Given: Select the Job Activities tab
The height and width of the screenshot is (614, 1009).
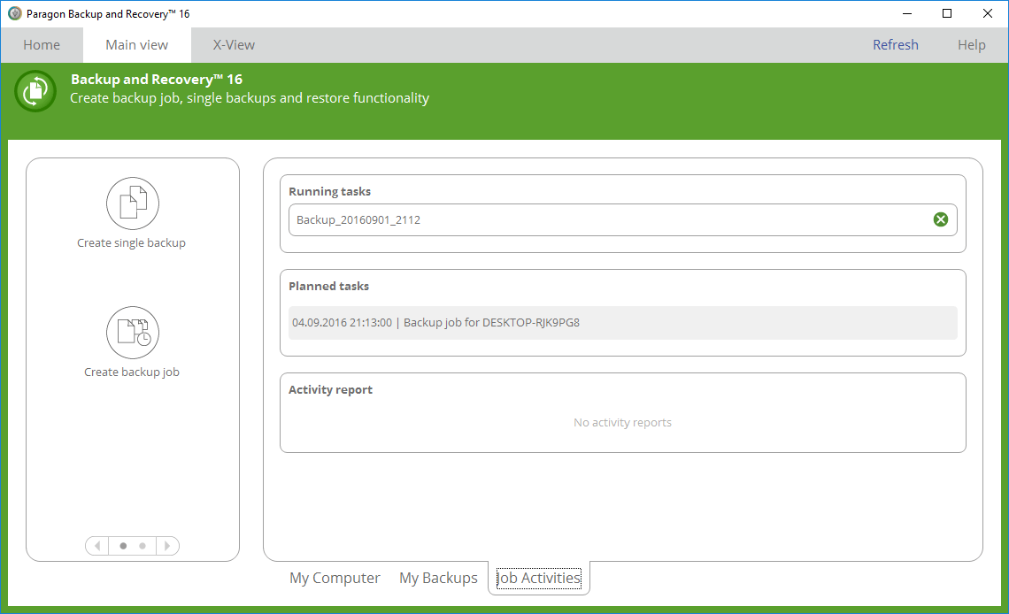Looking at the screenshot, I should 539,578.
